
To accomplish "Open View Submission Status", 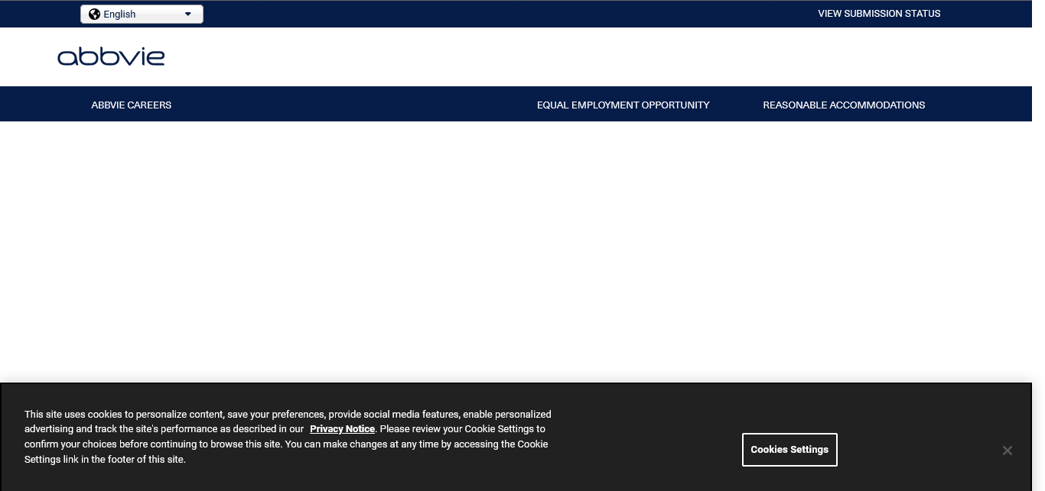I will point(879,14).
